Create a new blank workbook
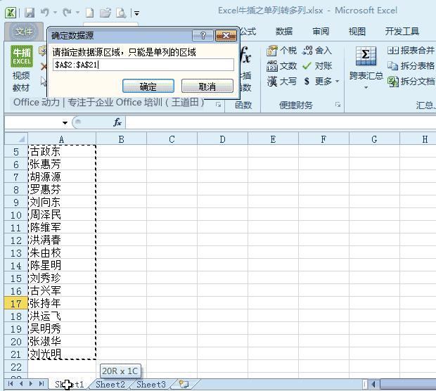436x391 pixels. tap(89, 13)
